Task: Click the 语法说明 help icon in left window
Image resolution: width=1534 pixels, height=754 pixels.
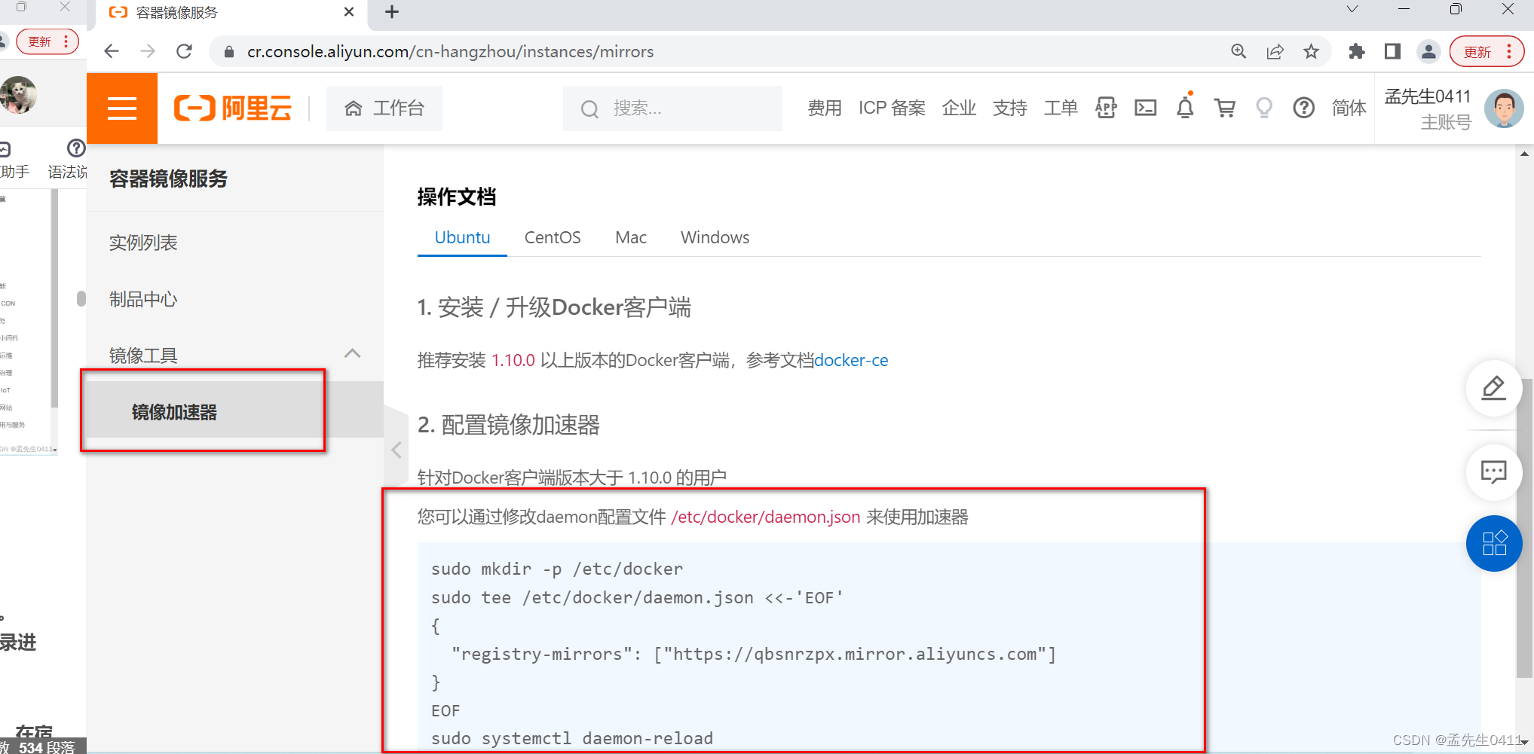Action: pos(75,148)
